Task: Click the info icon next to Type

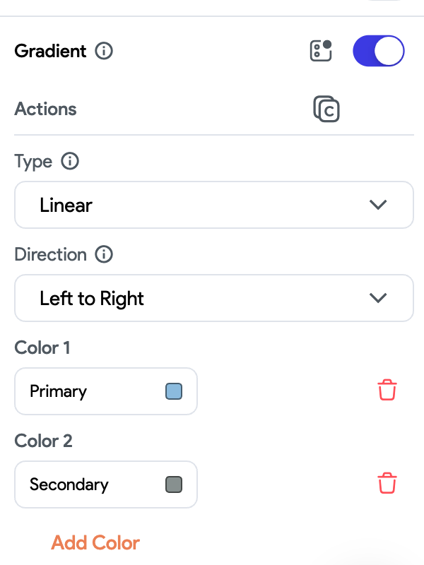Action: tap(71, 161)
